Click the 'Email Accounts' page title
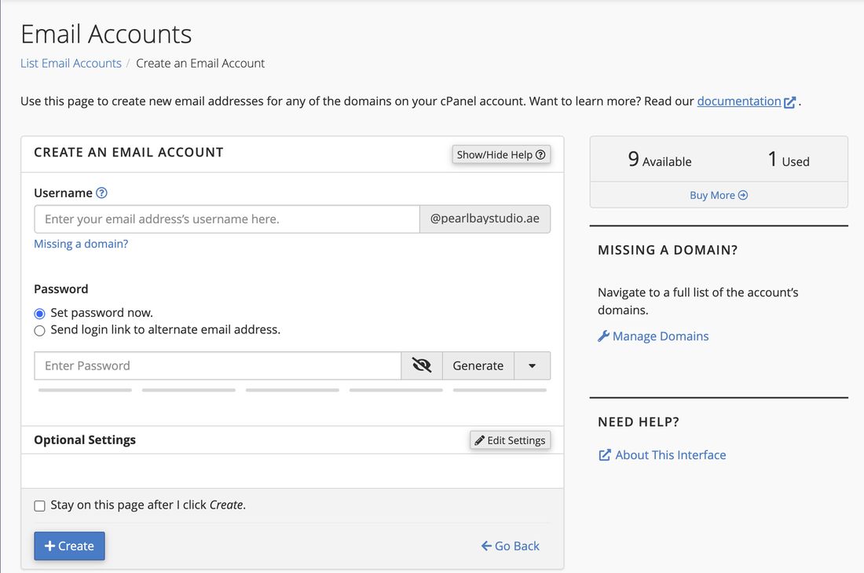This screenshot has height=573, width=864. point(106,35)
